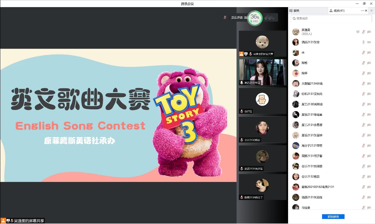This screenshot has width=375, height=224.
Task: Open the hamburger menu at panel top-right
Action: pyautogui.click(x=371, y=11)
